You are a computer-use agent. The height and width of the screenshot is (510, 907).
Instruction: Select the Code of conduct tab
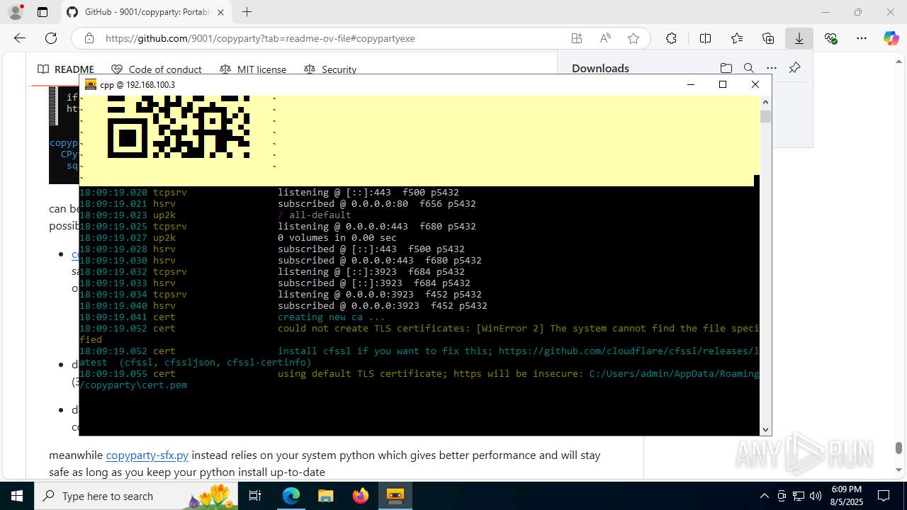pyautogui.click(x=157, y=69)
